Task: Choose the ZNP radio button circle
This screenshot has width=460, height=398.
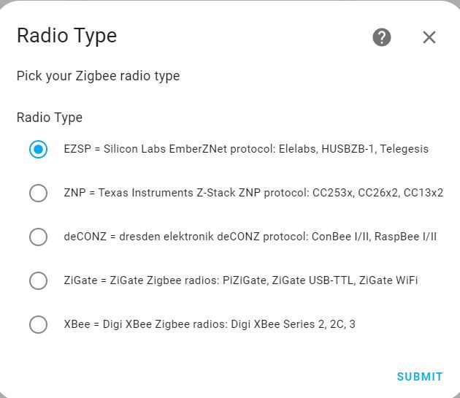Action: (x=38, y=193)
